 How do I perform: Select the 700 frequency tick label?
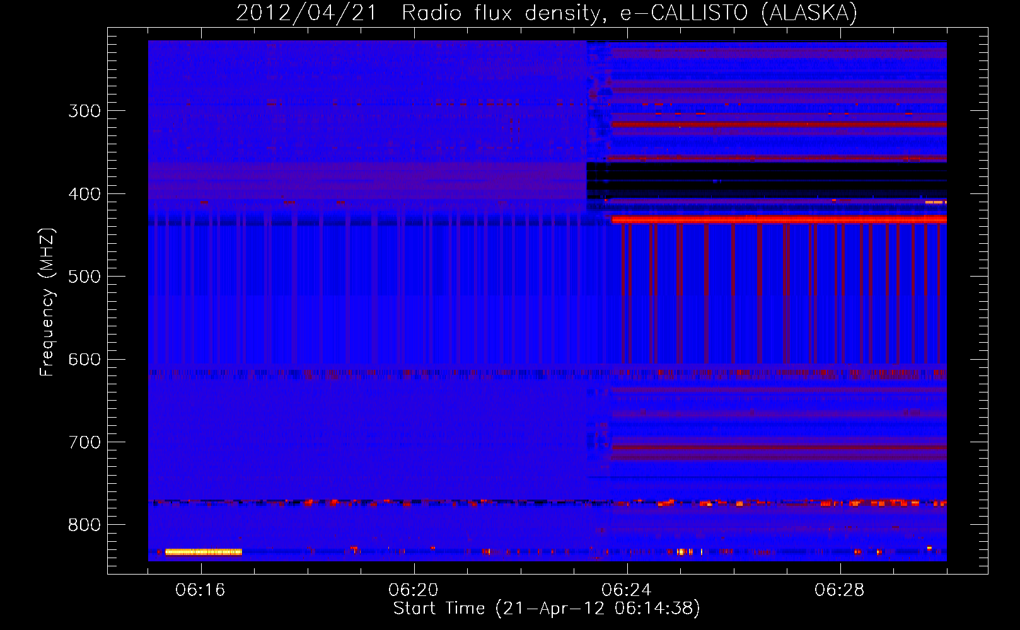(84, 442)
